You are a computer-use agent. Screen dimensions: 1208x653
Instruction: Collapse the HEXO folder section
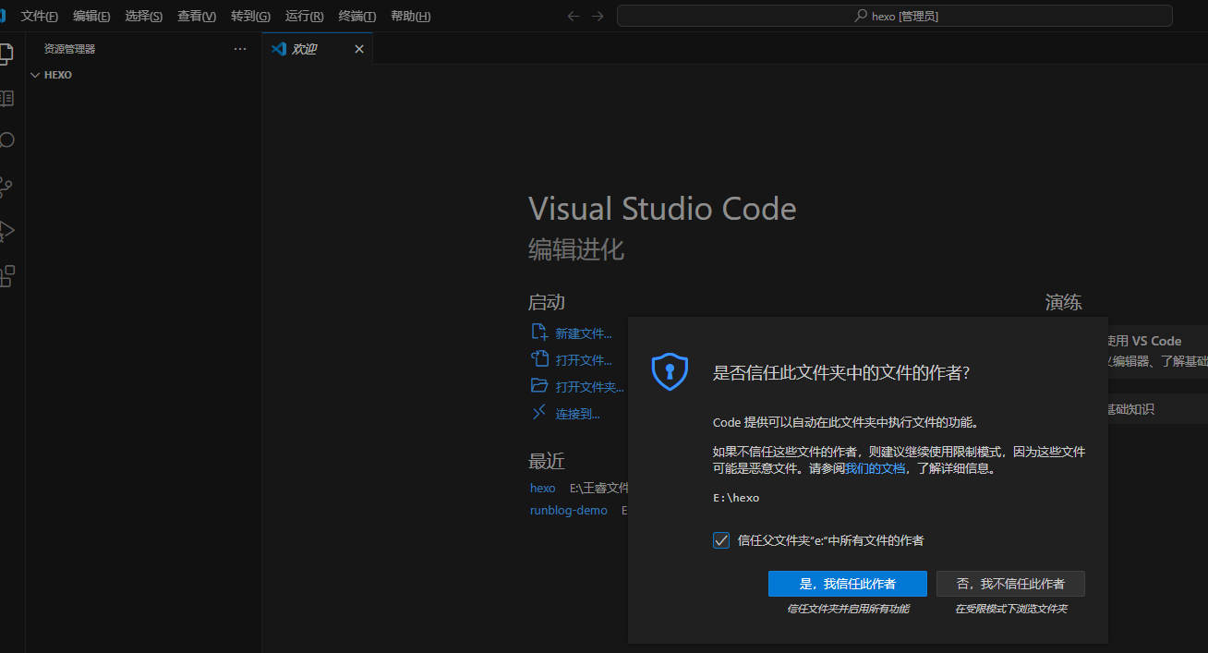[35, 75]
